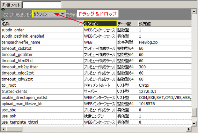Select the unable_directopen_extlist name cell
198x133 pixels.
point(42,97)
